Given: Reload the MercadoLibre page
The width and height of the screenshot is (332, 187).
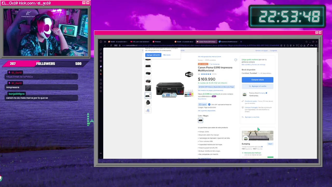Looking at the screenshot, I should tap(111, 45).
